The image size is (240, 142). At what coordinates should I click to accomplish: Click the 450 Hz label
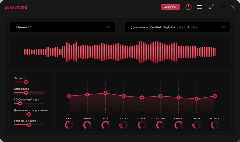click(x=105, y=119)
